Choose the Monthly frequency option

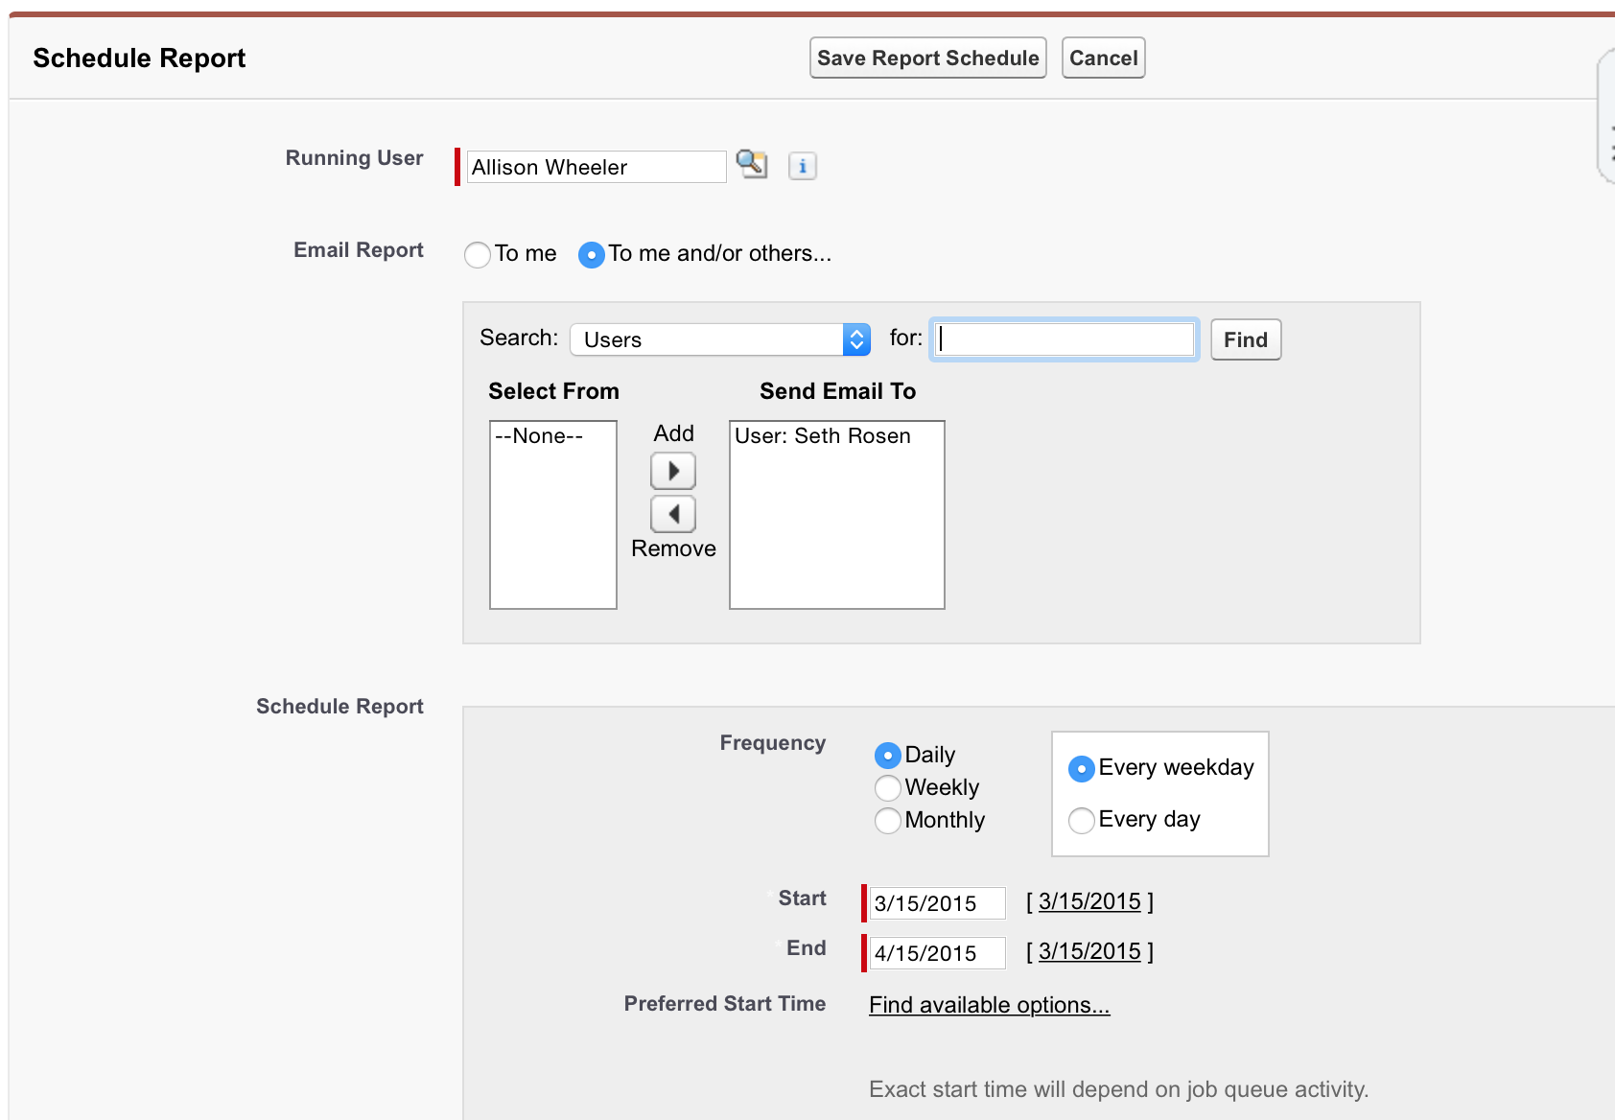click(x=888, y=821)
